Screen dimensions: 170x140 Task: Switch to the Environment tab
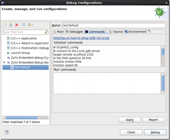[x=135, y=32]
